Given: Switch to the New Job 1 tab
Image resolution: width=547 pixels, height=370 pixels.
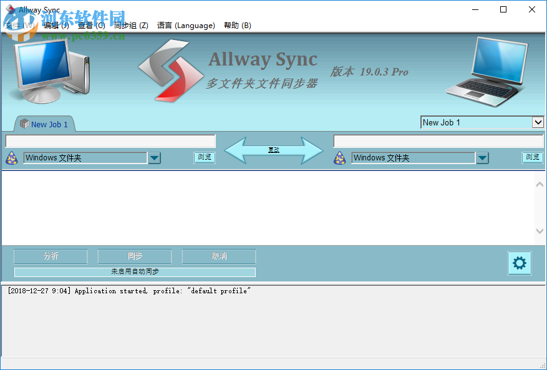Looking at the screenshot, I should [x=49, y=124].
